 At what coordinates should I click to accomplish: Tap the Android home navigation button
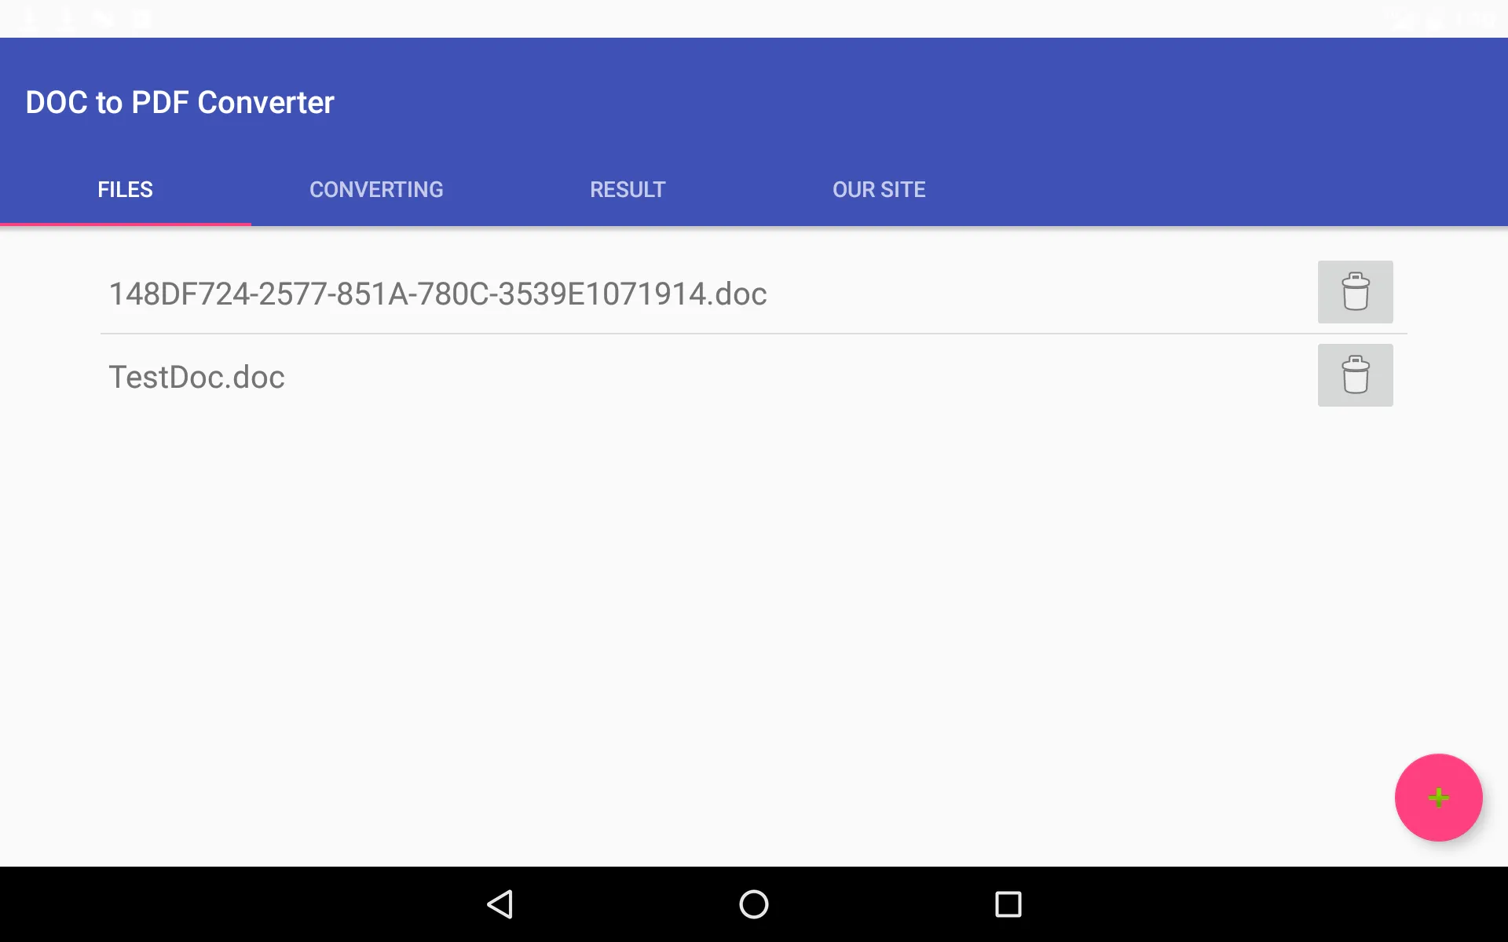tap(753, 904)
